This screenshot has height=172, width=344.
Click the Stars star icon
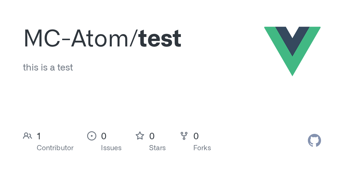tap(140, 136)
